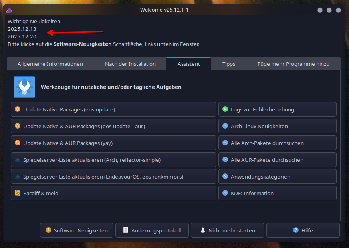Select the Tipps tab

point(229,64)
